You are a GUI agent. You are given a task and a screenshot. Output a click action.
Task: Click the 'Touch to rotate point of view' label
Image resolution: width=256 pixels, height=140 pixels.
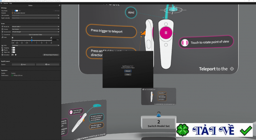[x=210, y=42]
